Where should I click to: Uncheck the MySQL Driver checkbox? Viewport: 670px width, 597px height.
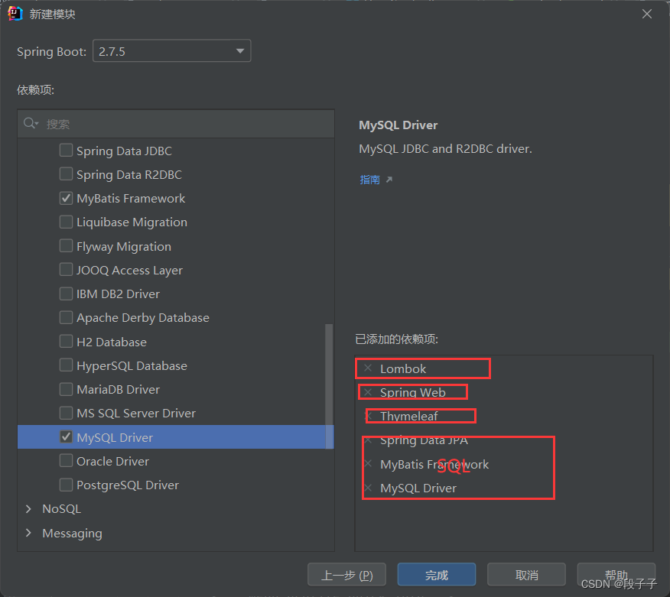[x=66, y=437]
